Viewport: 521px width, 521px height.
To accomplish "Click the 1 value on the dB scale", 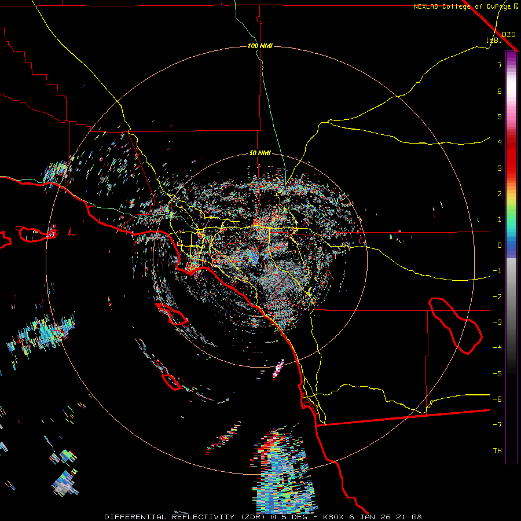I will pos(500,219).
